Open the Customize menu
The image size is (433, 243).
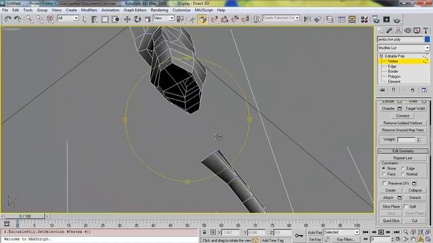[x=181, y=10]
